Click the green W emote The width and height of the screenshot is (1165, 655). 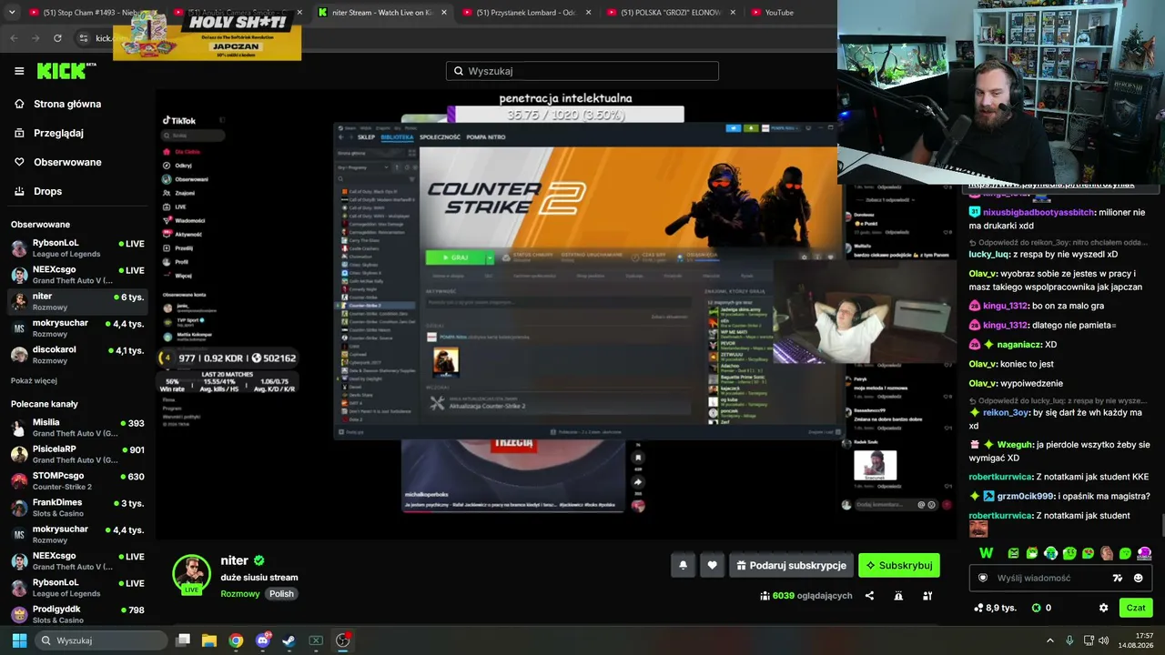coord(986,553)
